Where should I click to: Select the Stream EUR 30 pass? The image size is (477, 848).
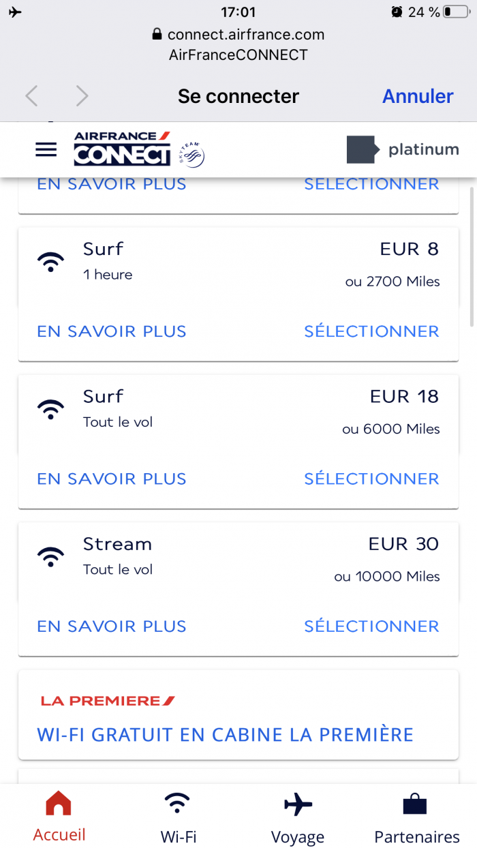[371, 626]
